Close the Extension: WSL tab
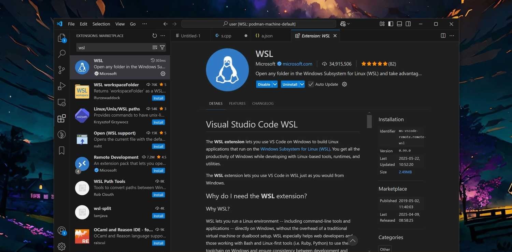 [335, 36]
